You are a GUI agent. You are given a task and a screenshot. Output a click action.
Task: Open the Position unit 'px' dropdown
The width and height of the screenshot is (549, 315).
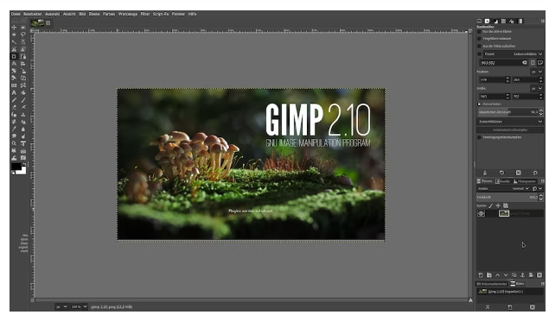[x=537, y=72]
